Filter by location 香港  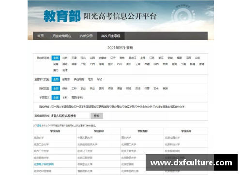202,64
